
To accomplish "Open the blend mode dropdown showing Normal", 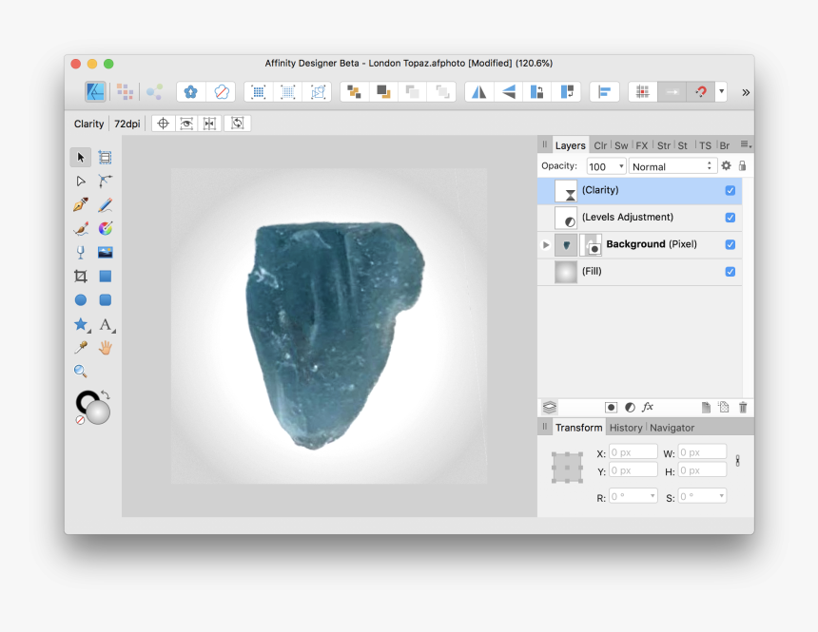I will (x=672, y=165).
